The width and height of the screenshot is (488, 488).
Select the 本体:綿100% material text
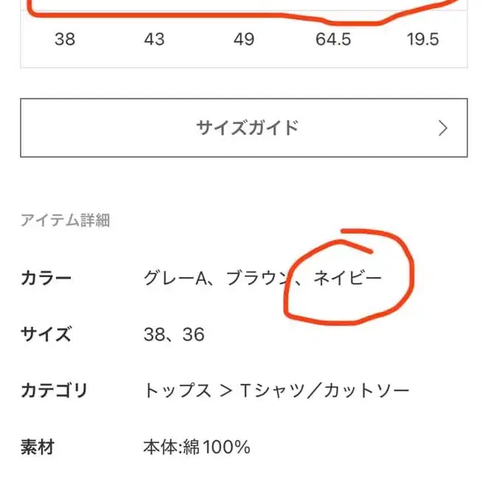[x=197, y=447]
